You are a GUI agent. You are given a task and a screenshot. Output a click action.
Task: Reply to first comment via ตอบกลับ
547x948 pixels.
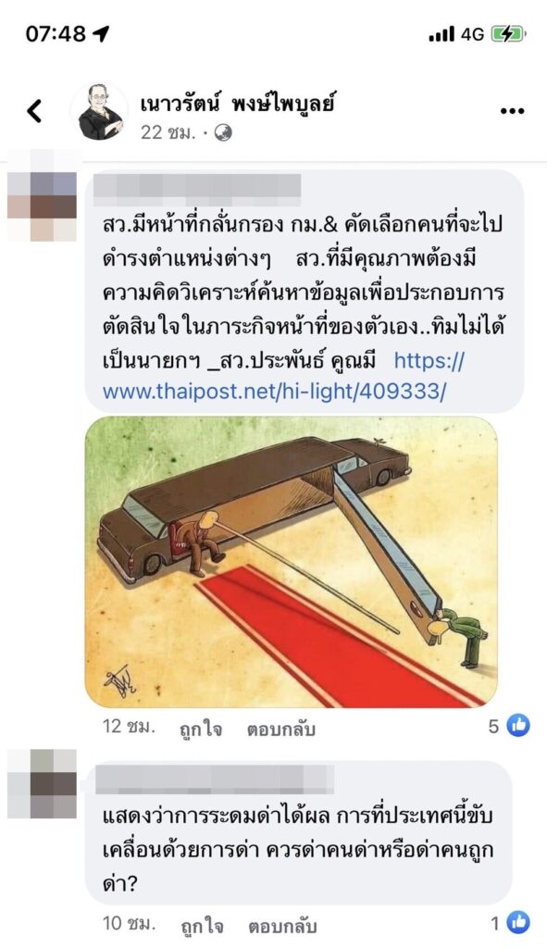(x=281, y=729)
